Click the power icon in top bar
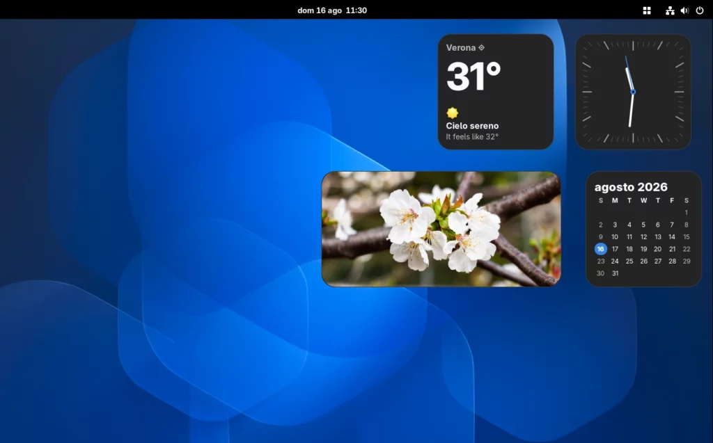Image resolution: width=713 pixels, height=443 pixels. 700,10
